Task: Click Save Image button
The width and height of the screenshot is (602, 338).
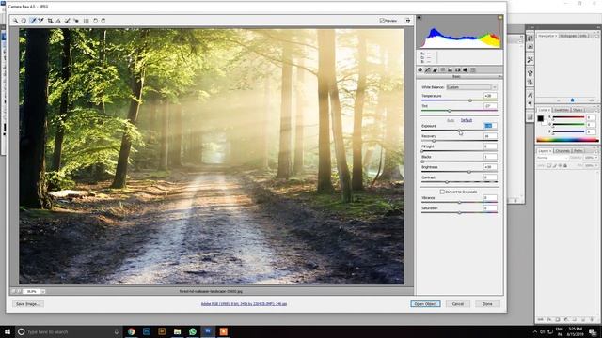Action: pyautogui.click(x=27, y=304)
